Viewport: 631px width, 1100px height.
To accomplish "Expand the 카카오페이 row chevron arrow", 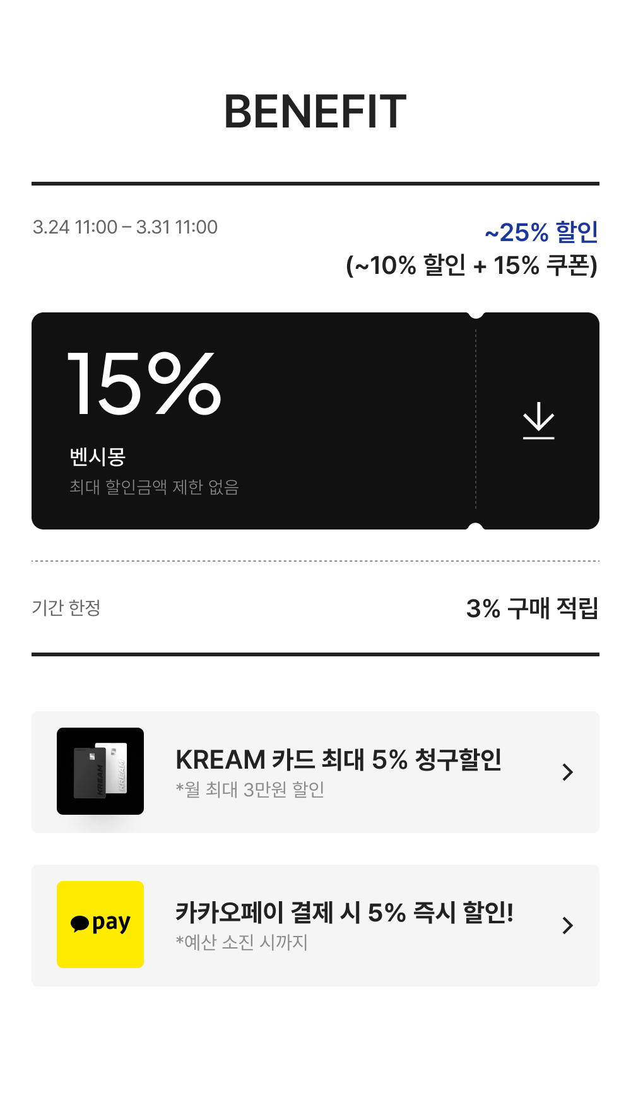I will pyautogui.click(x=567, y=925).
